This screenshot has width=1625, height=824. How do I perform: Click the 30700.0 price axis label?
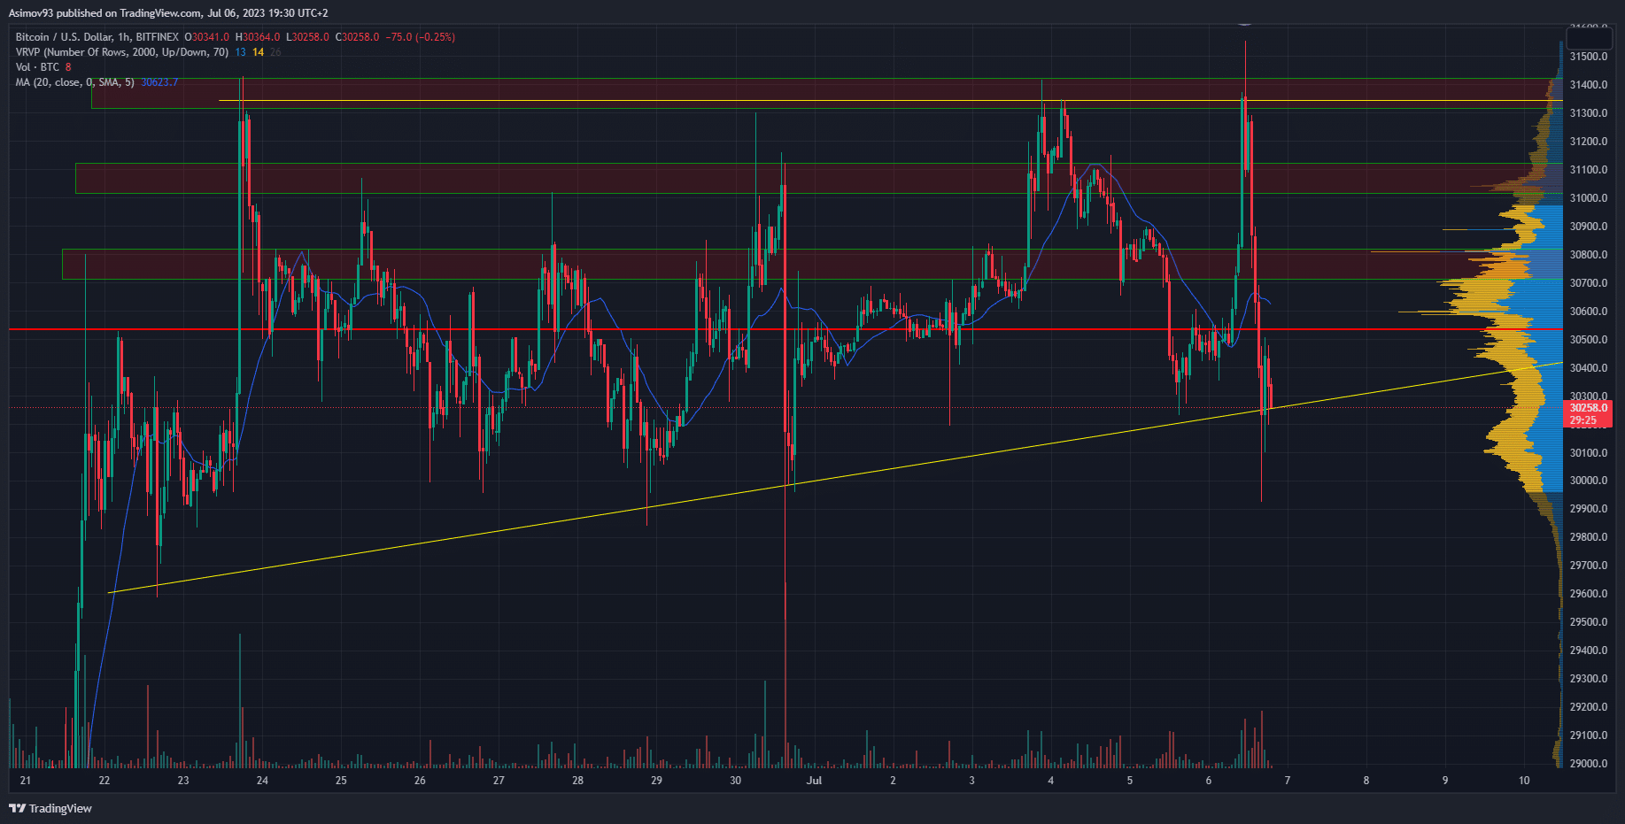1589,283
